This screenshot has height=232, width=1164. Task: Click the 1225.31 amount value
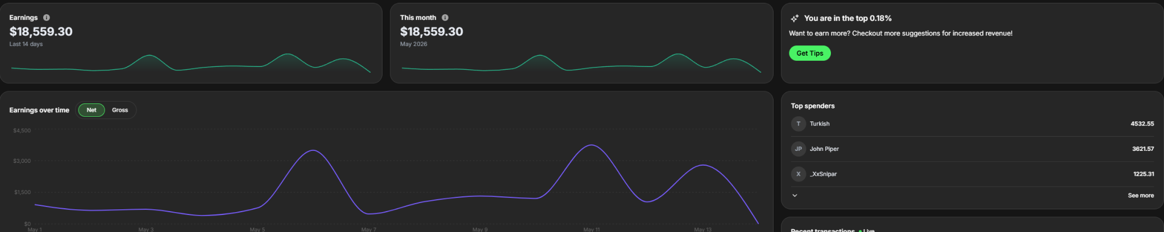1144,174
